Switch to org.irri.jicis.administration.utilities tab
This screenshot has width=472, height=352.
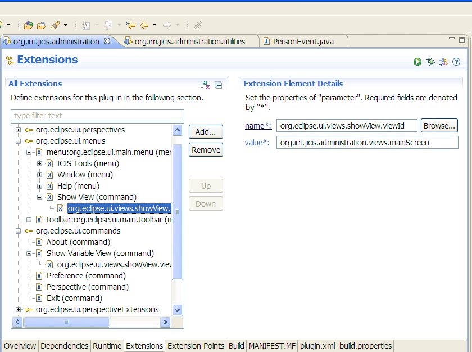(190, 42)
